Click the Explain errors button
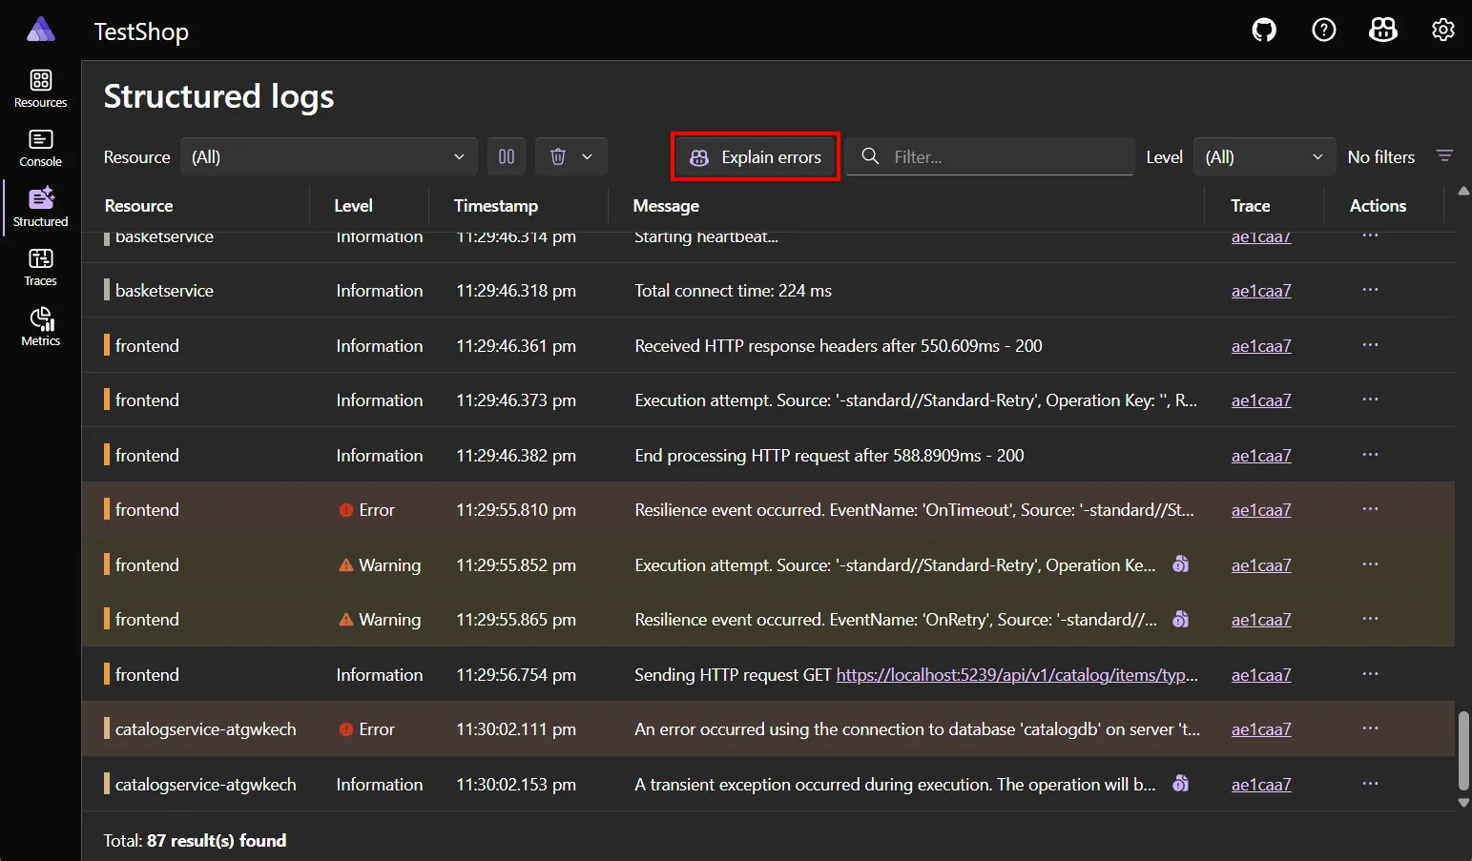This screenshot has height=861, width=1472. 755,156
